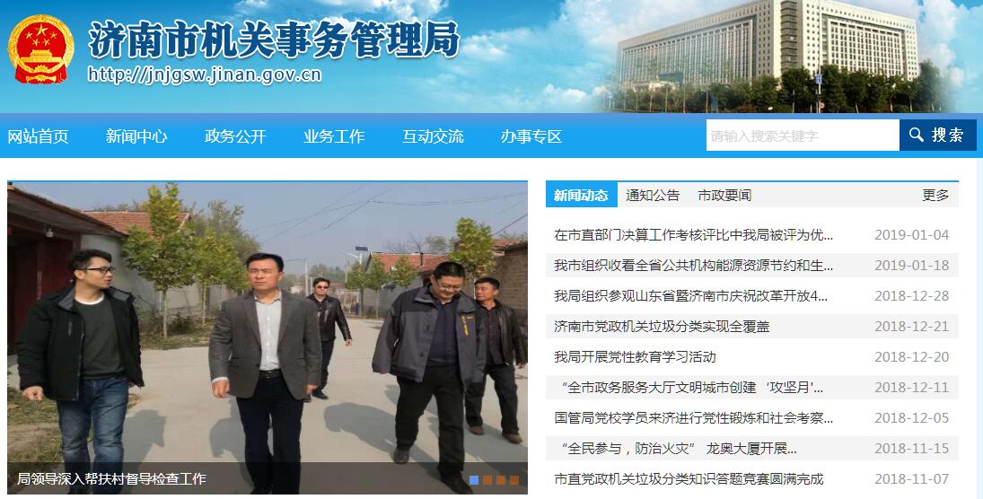Open the slideshow caption 局领导深入帮扶村督导检查工作
The height and width of the screenshot is (499, 983).
coord(111,479)
